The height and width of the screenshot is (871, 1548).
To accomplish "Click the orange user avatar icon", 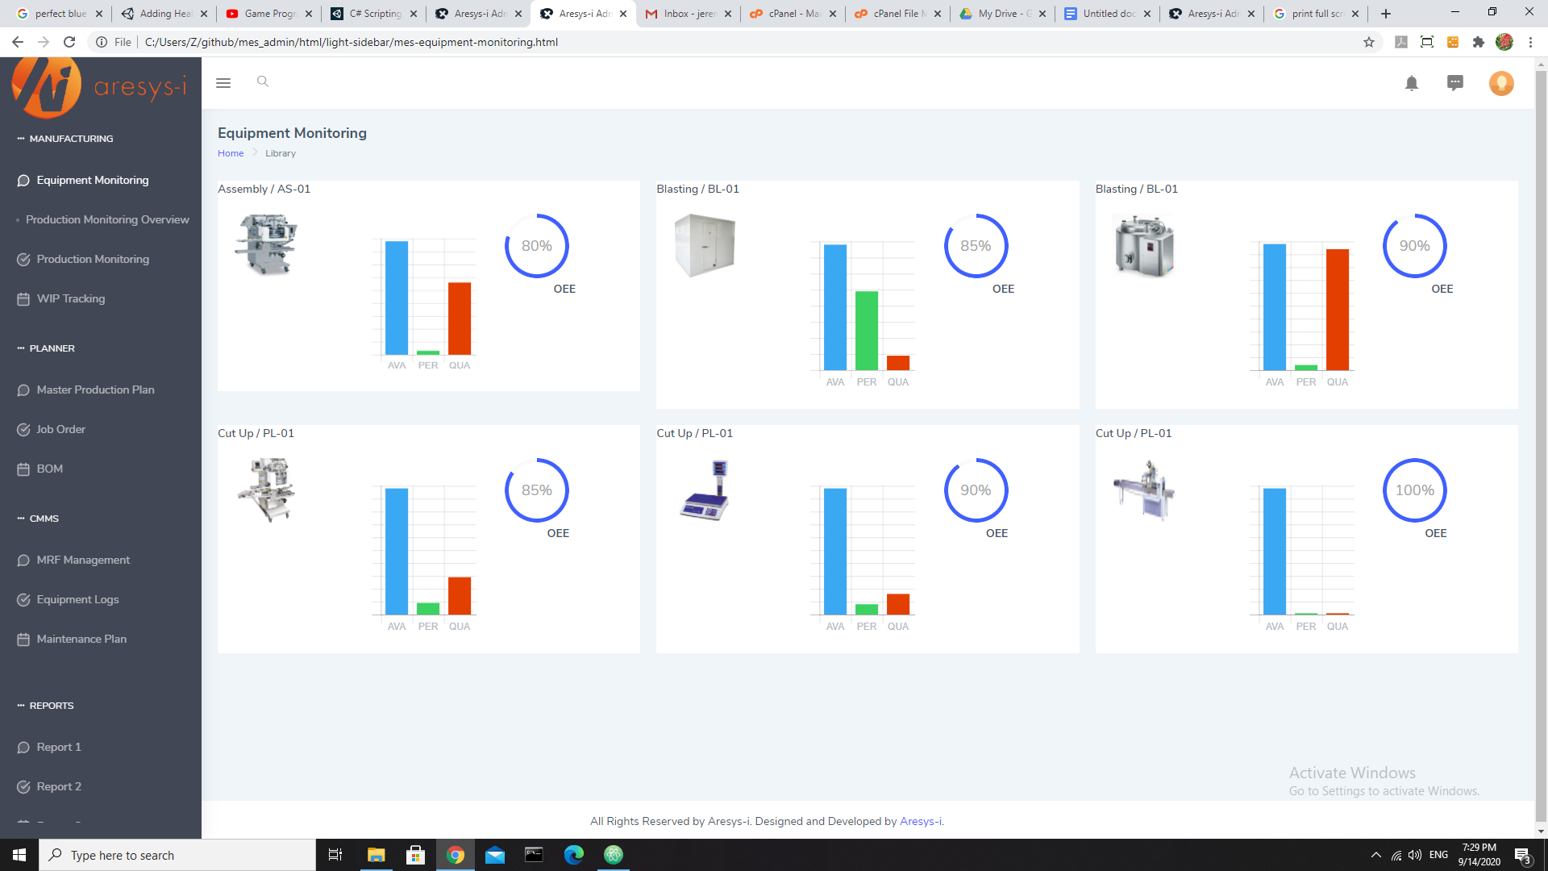I will pos(1500,83).
